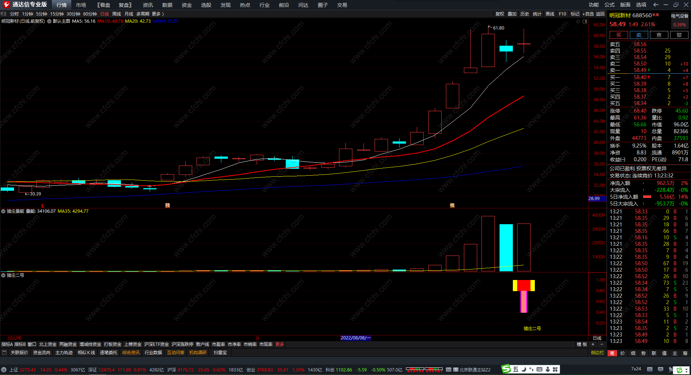Click the back arrow in title bar
The width and height of the screenshot is (691, 375).
click(656, 5)
